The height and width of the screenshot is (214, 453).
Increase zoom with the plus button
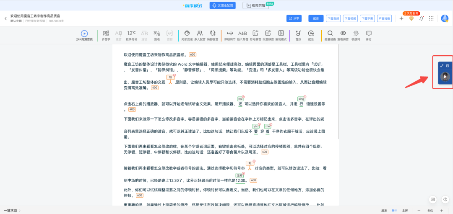point(442,211)
